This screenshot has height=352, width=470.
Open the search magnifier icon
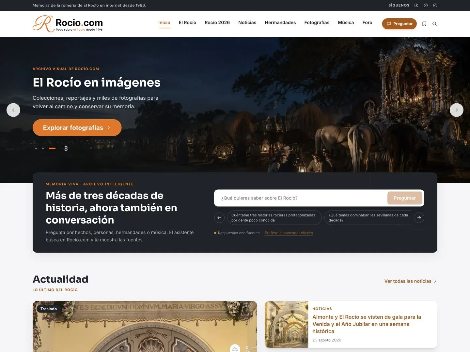434,24
